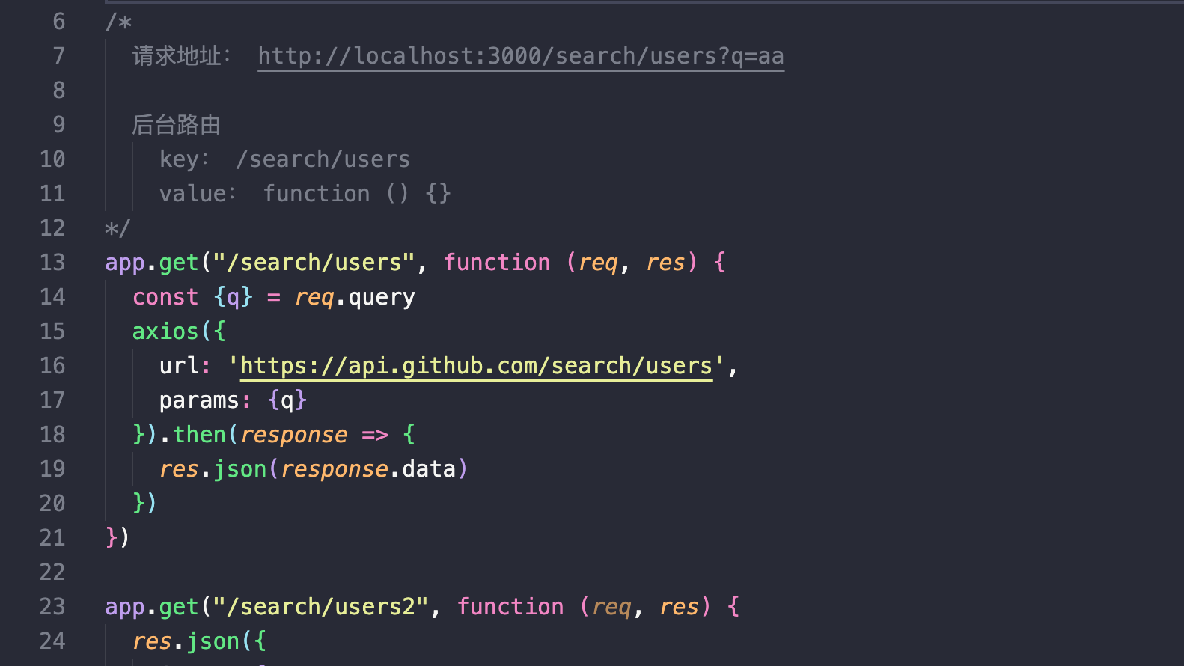Viewport: 1184px width, 666px height.
Task: Click the '后台路由' comment text
Action: (x=177, y=125)
